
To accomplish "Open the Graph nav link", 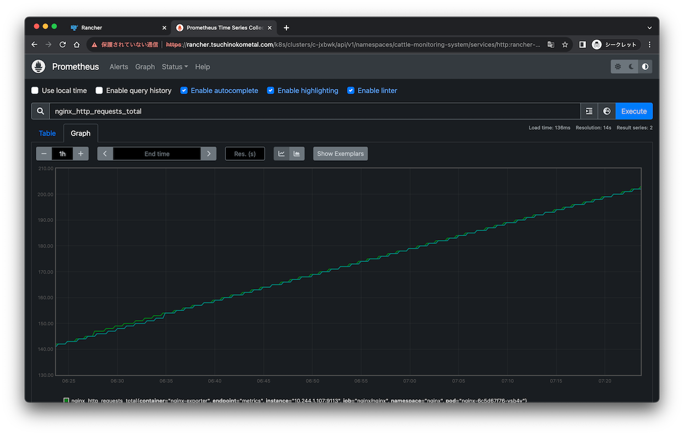I will point(145,67).
